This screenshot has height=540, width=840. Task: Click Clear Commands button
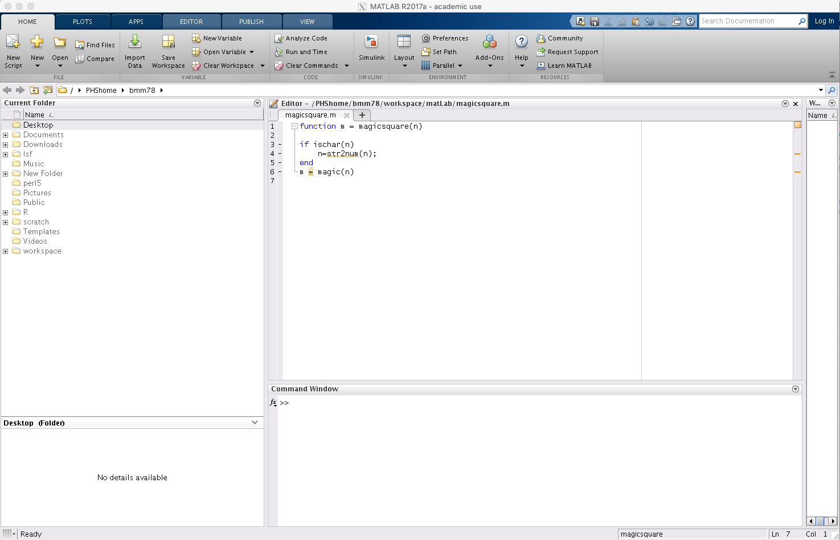pyautogui.click(x=306, y=66)
